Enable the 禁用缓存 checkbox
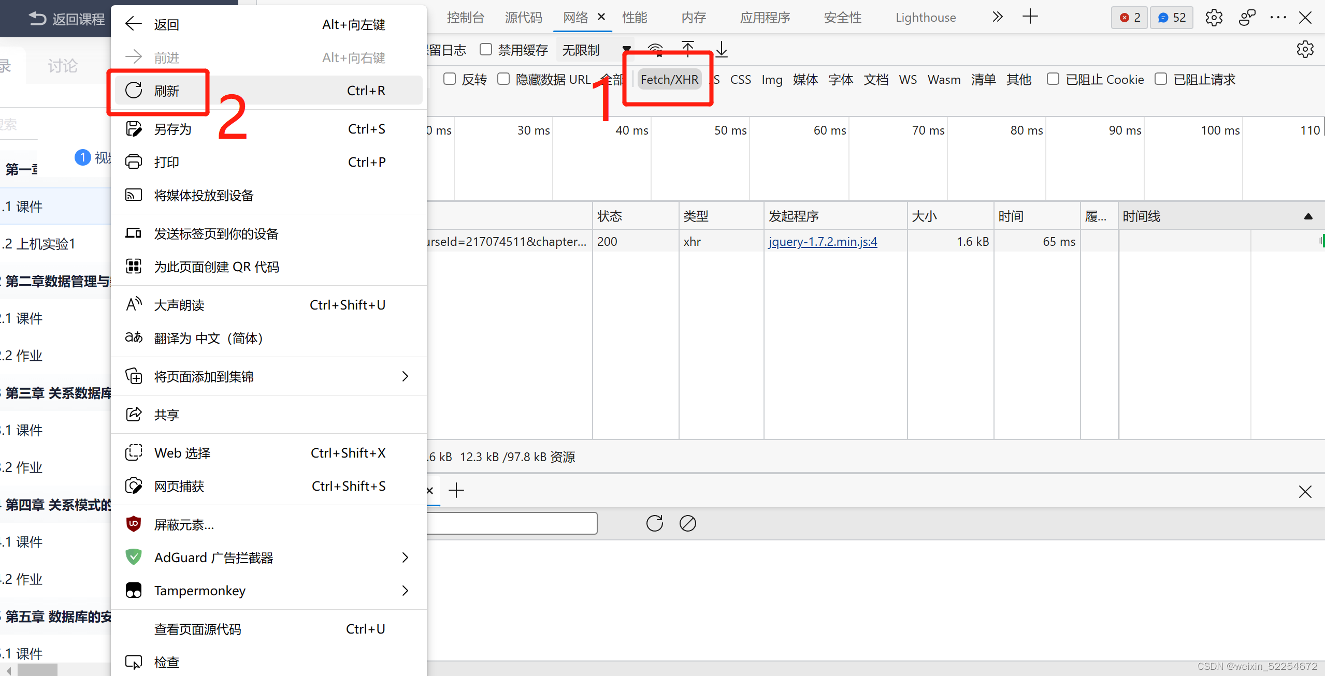 (486, 50)
